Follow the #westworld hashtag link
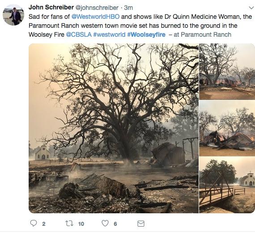The width and height of the screenshot is (255, 233). pos(110,35)
